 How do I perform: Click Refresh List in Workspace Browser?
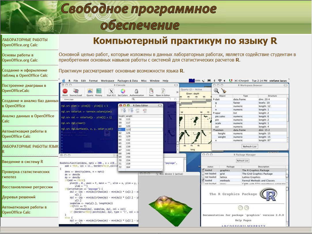tap(250, 147)
